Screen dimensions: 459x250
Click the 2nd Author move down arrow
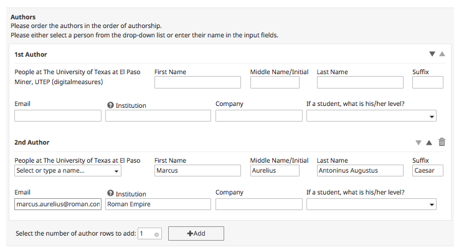pyautogui.click(x=419, y=143)
